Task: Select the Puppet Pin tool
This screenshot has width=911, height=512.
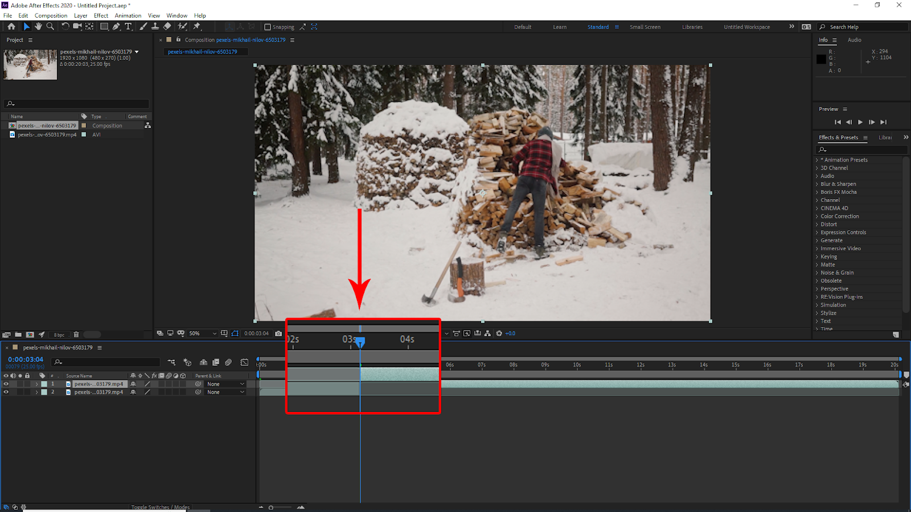Action: click(197, 27)
